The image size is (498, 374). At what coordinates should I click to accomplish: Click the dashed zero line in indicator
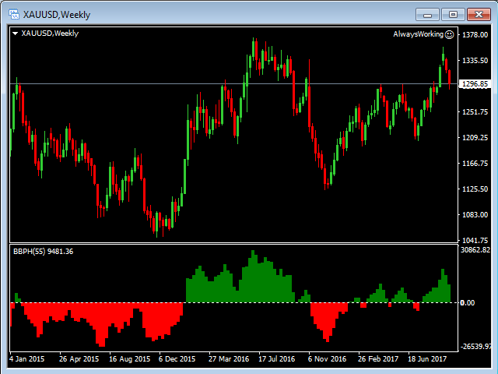point(233,302)
